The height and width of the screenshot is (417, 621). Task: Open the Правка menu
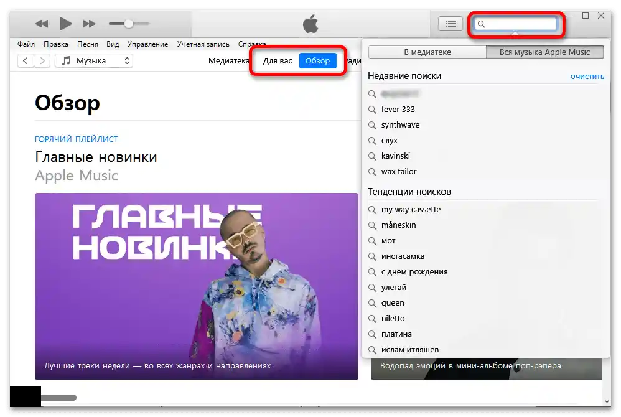tap(56, 44)
